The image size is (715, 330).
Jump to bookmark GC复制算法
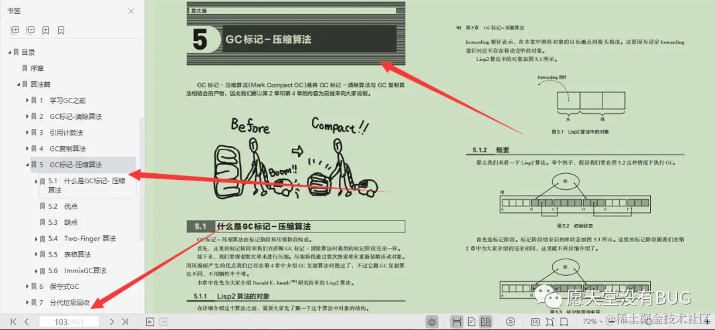[x=68, y=149]
